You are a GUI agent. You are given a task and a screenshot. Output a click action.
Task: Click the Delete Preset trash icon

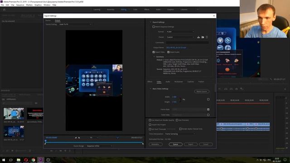point(207,37)
